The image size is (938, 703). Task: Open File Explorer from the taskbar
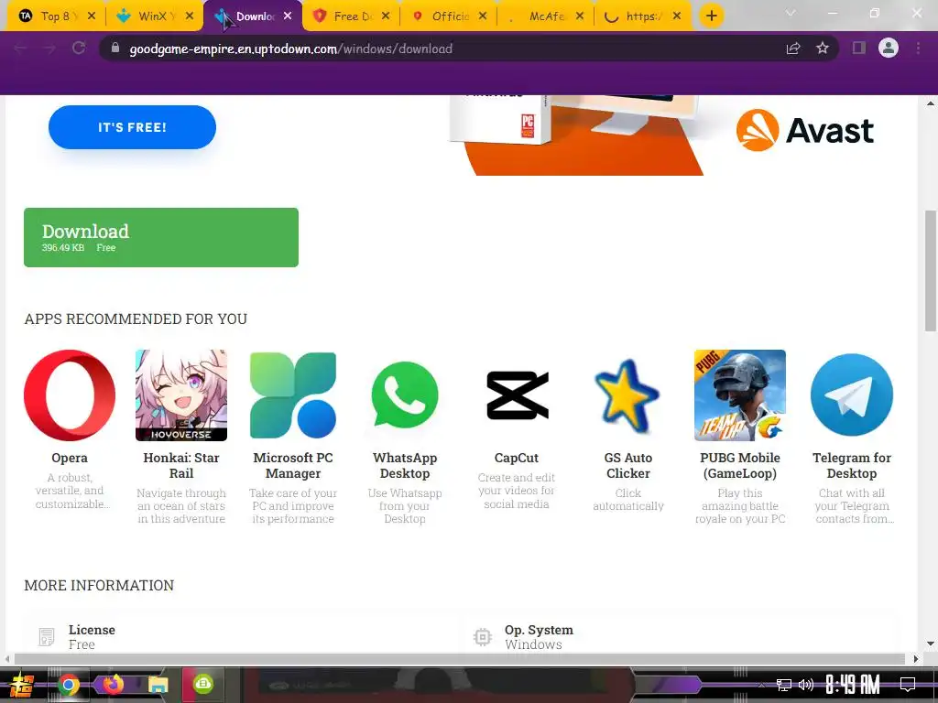tap(158, 685)
